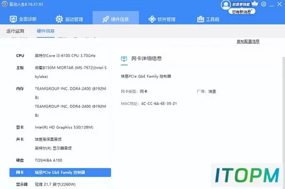Click the 您有新消息 notification bubble
Screen dimensions: 285x189
(x=242, y=12)
